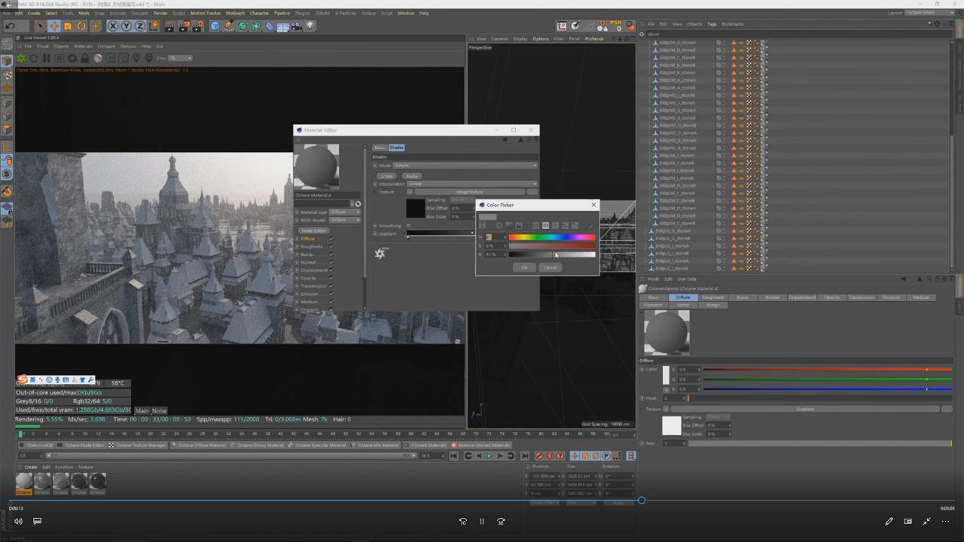The width and height of the screenshot is (964, 542).
Task: Toggle the Diffuse channel checkbox in Material Editor
Action: (x=331, y=239)
